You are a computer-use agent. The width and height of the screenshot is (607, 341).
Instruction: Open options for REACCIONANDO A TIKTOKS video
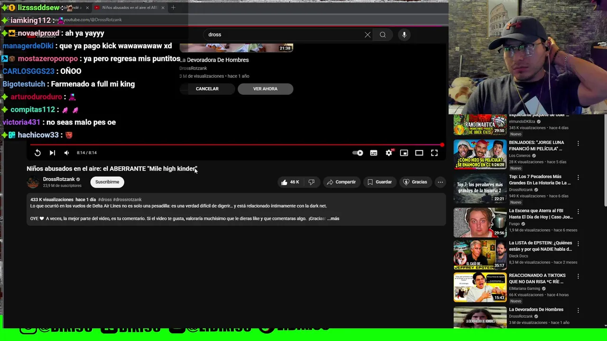pos(578,276)
